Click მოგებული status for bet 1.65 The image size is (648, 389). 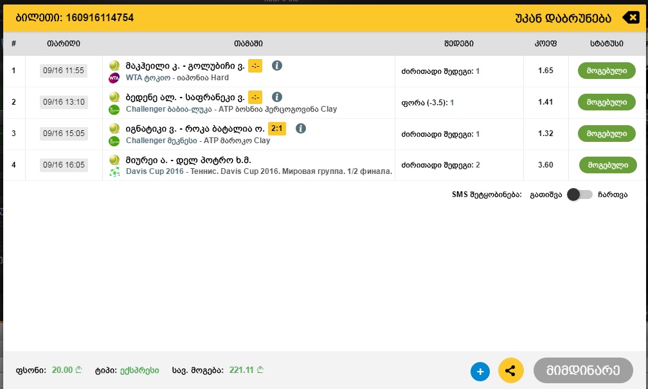coord(607,71)
